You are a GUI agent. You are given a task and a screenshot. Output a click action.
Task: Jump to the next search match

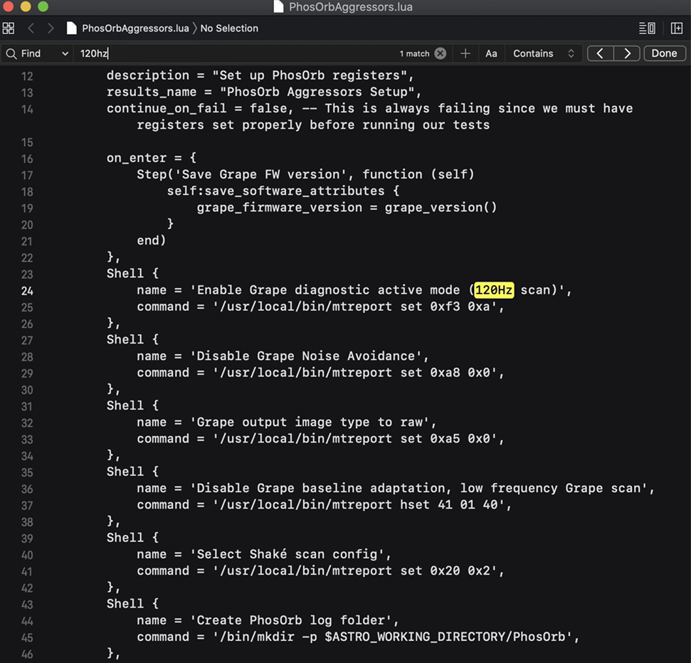coord(626,53)
